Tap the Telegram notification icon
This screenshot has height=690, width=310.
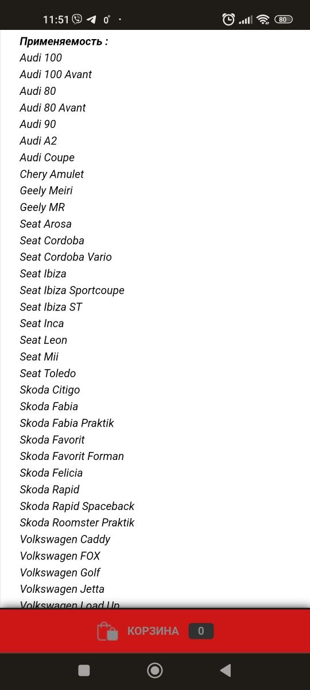click(x=91, y=19)
